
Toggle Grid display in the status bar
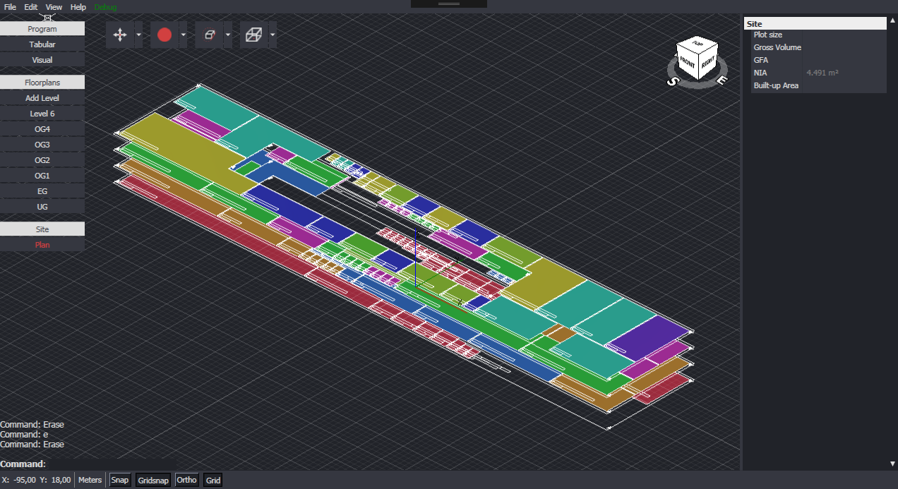[213, 480]
